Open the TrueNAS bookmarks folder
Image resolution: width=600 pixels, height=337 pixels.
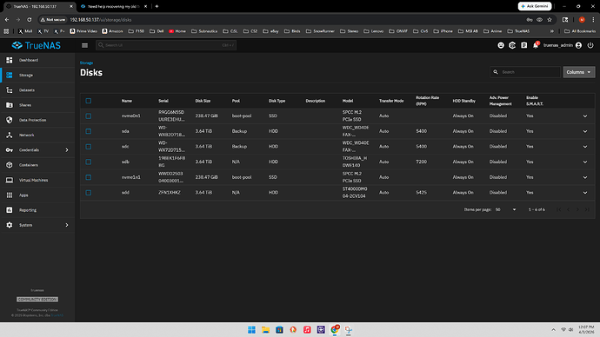(x=519, y=31)
